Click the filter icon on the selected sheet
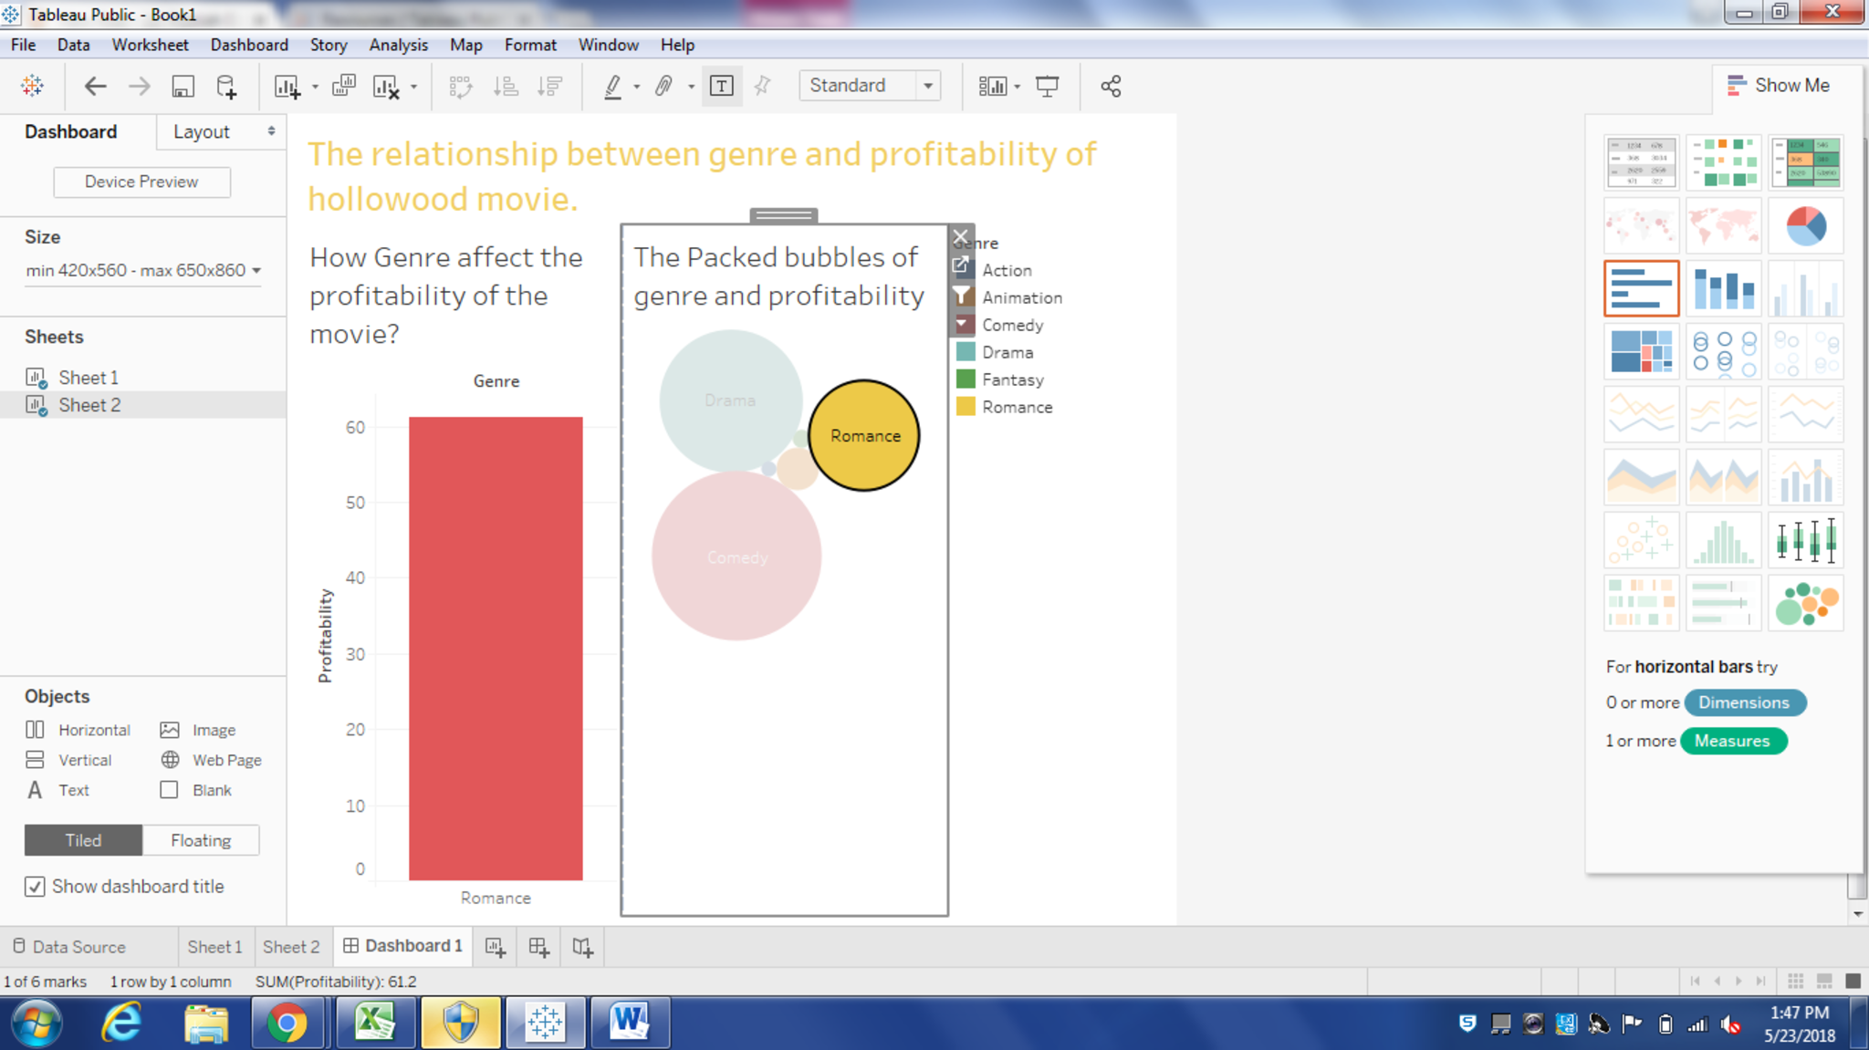 tap(962, 295)
